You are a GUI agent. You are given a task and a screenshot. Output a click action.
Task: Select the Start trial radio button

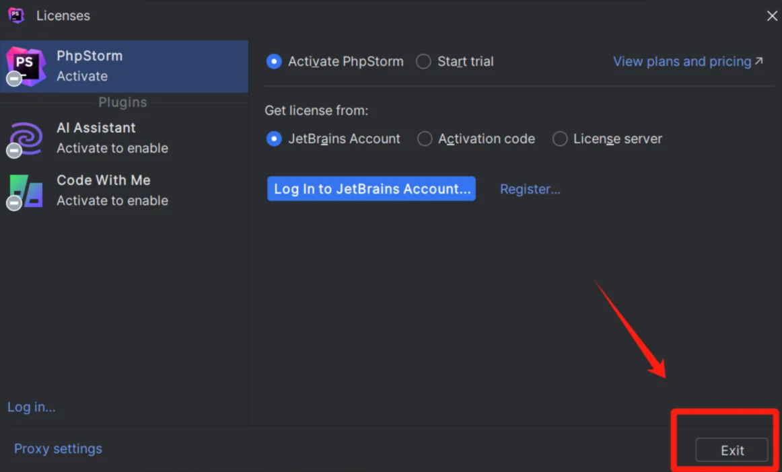pyautogui.click(x=423, y=61)
